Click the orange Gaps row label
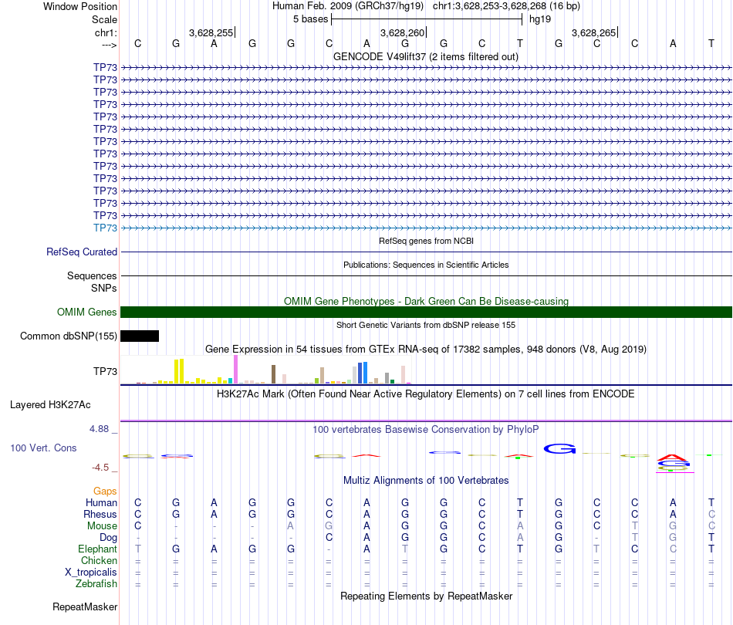Viewport: 733px width, 625px height. [105, 491]
